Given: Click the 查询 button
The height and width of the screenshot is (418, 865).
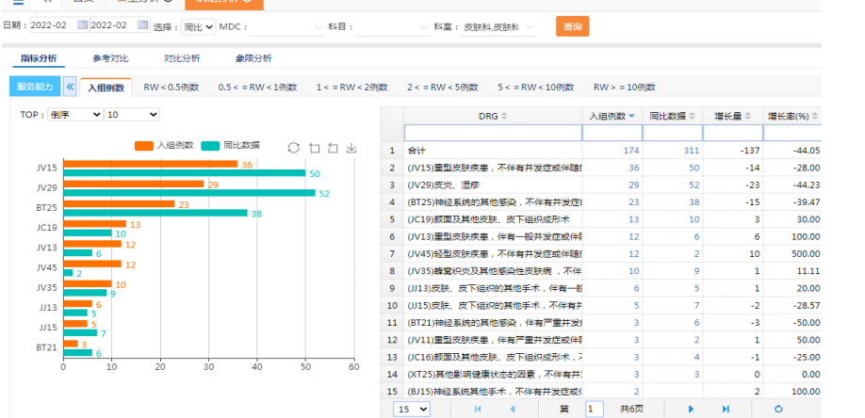Looking at the screenshot, I should click(573, 26).
